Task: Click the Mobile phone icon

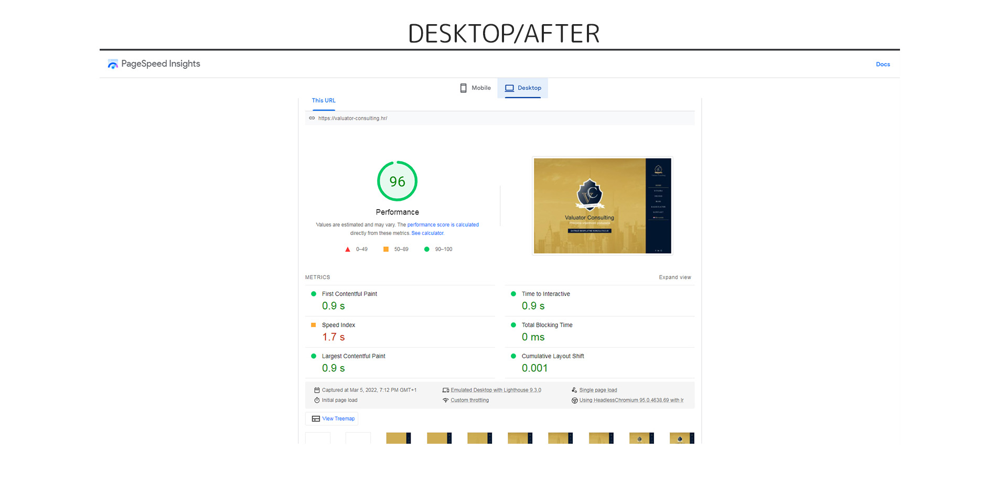Action: click(x=463, y=88)
